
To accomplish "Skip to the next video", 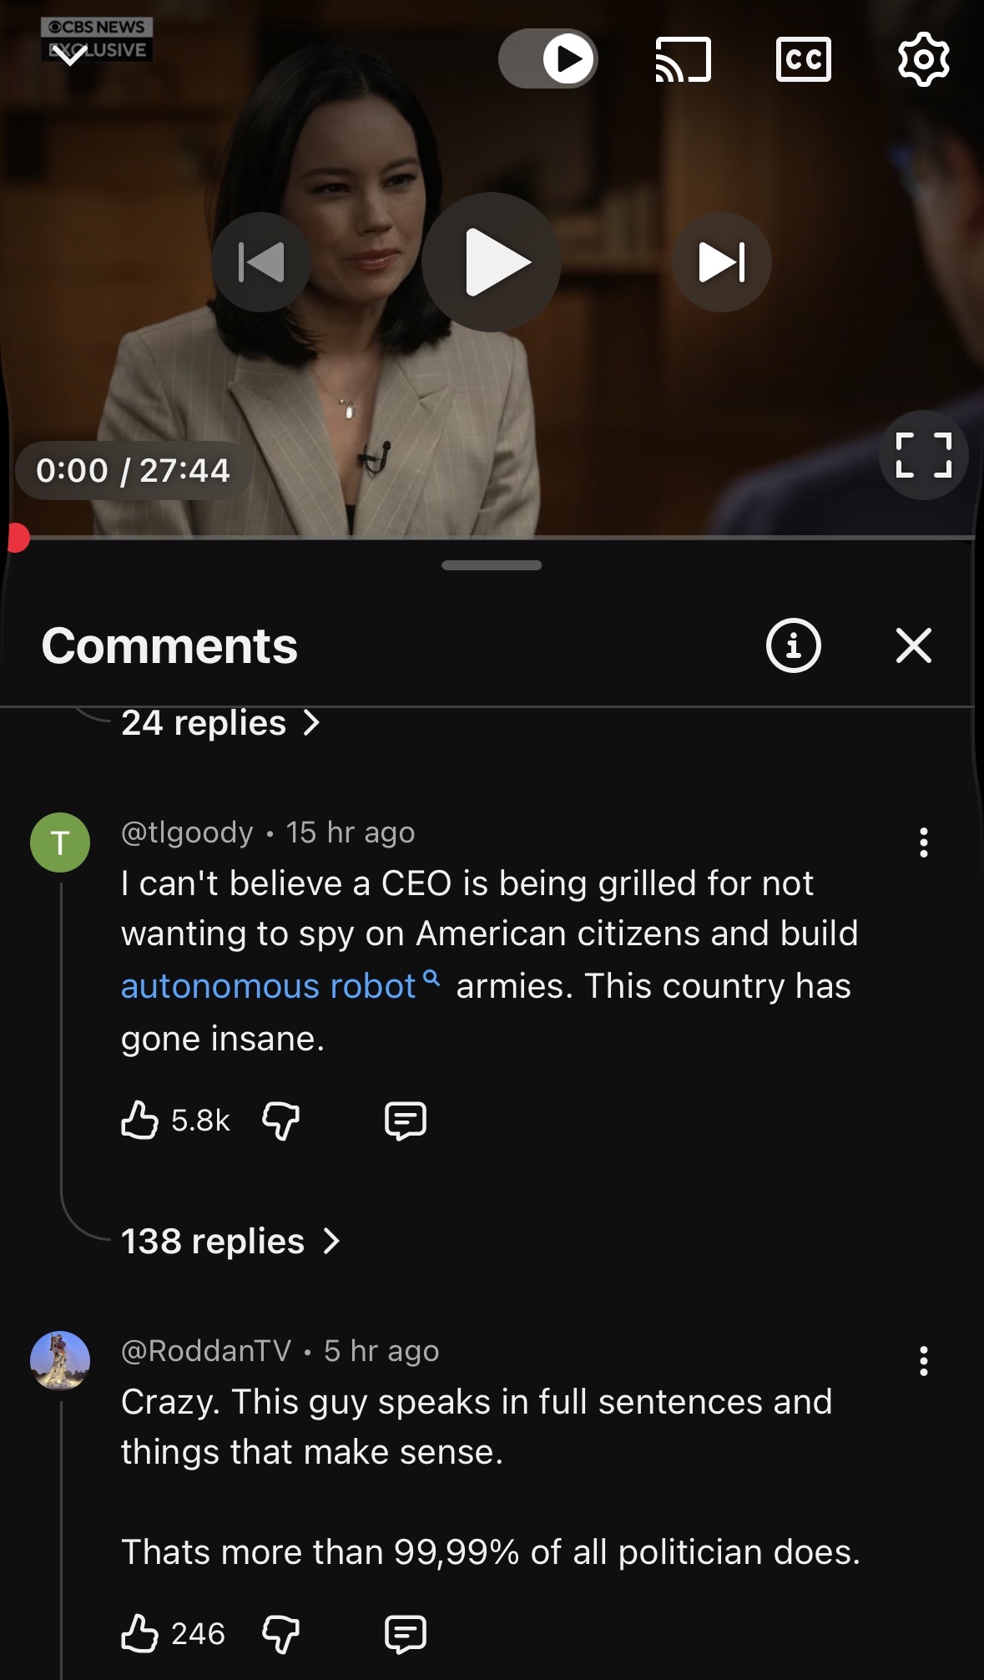I will [721, 262].
